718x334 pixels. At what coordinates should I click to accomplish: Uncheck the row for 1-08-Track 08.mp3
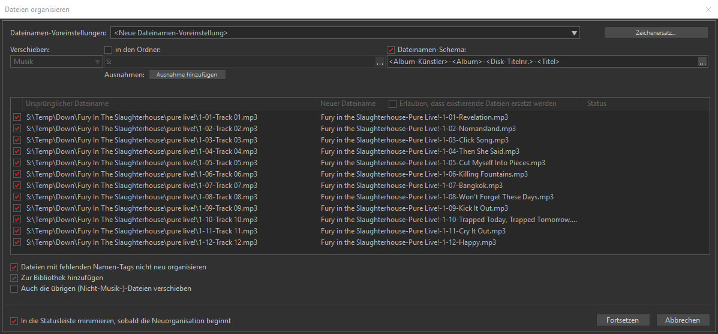click(17, 197)
